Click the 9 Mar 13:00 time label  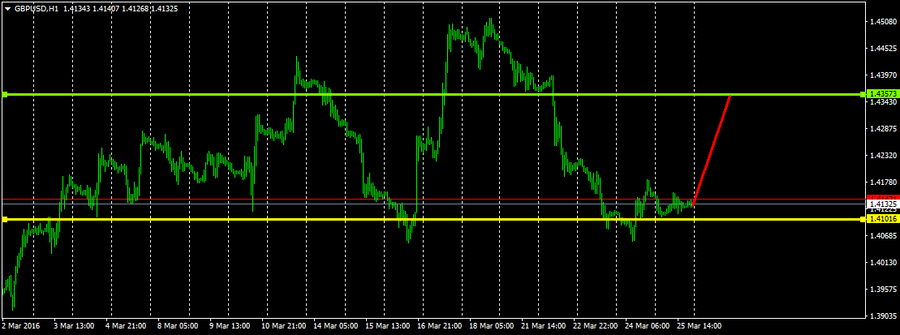point(230,325)
